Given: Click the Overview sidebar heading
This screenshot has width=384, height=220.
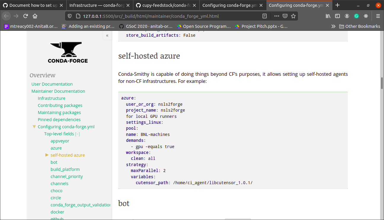Looking at the screenshot, I should (43, 75).
